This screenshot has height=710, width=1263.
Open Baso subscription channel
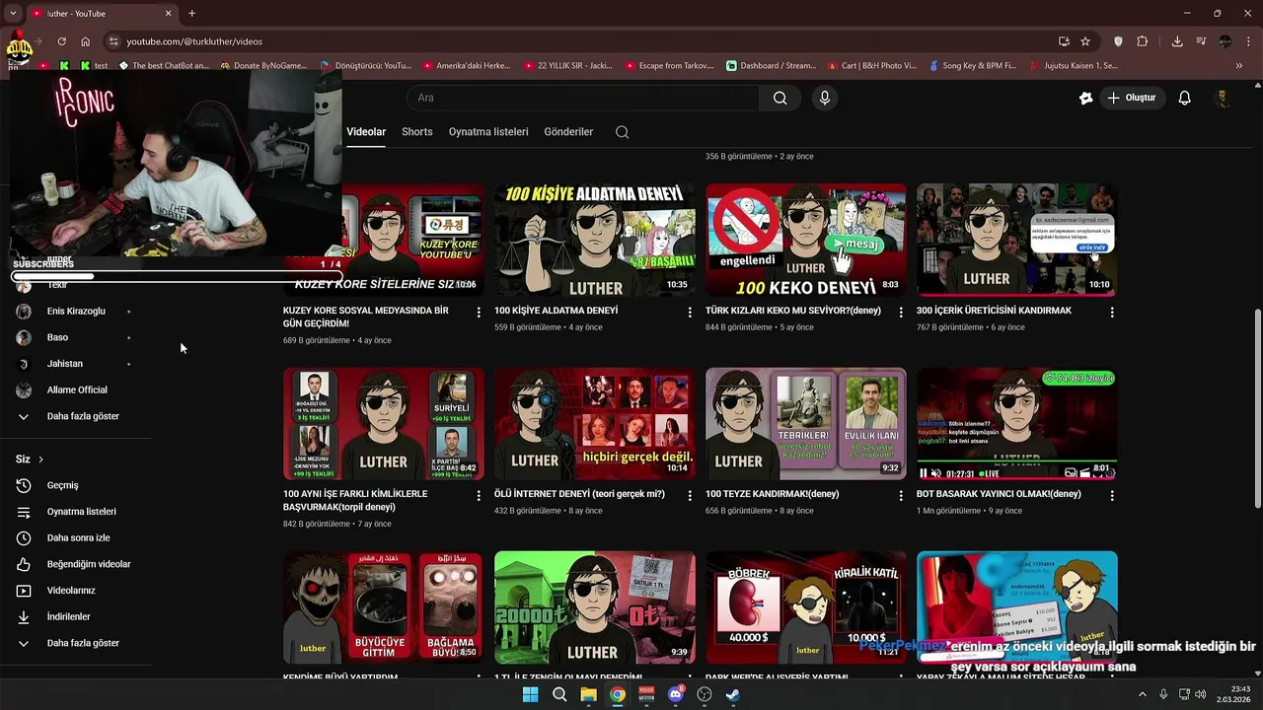pyautogui.click(x=57, y=337)
